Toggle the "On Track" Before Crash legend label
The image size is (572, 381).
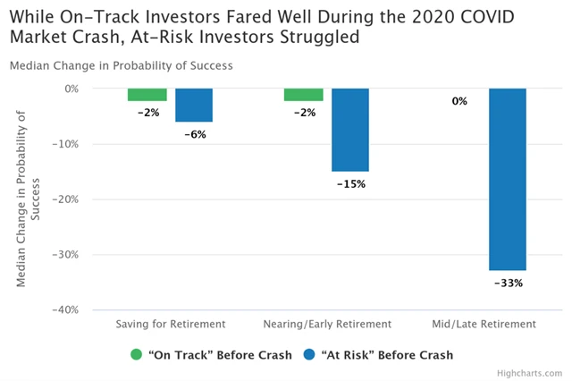[220, 355]
